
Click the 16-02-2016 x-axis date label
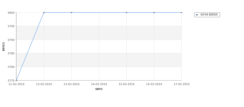154,84
